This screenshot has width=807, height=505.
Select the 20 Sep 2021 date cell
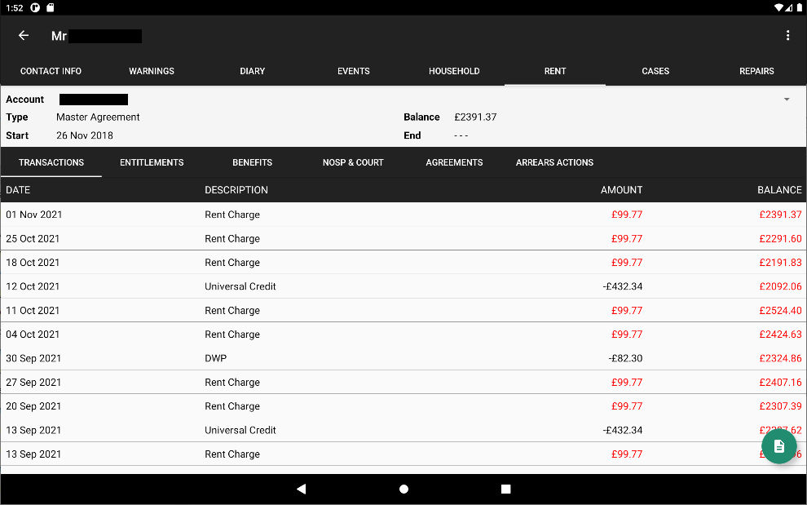(x=33, y=406)
